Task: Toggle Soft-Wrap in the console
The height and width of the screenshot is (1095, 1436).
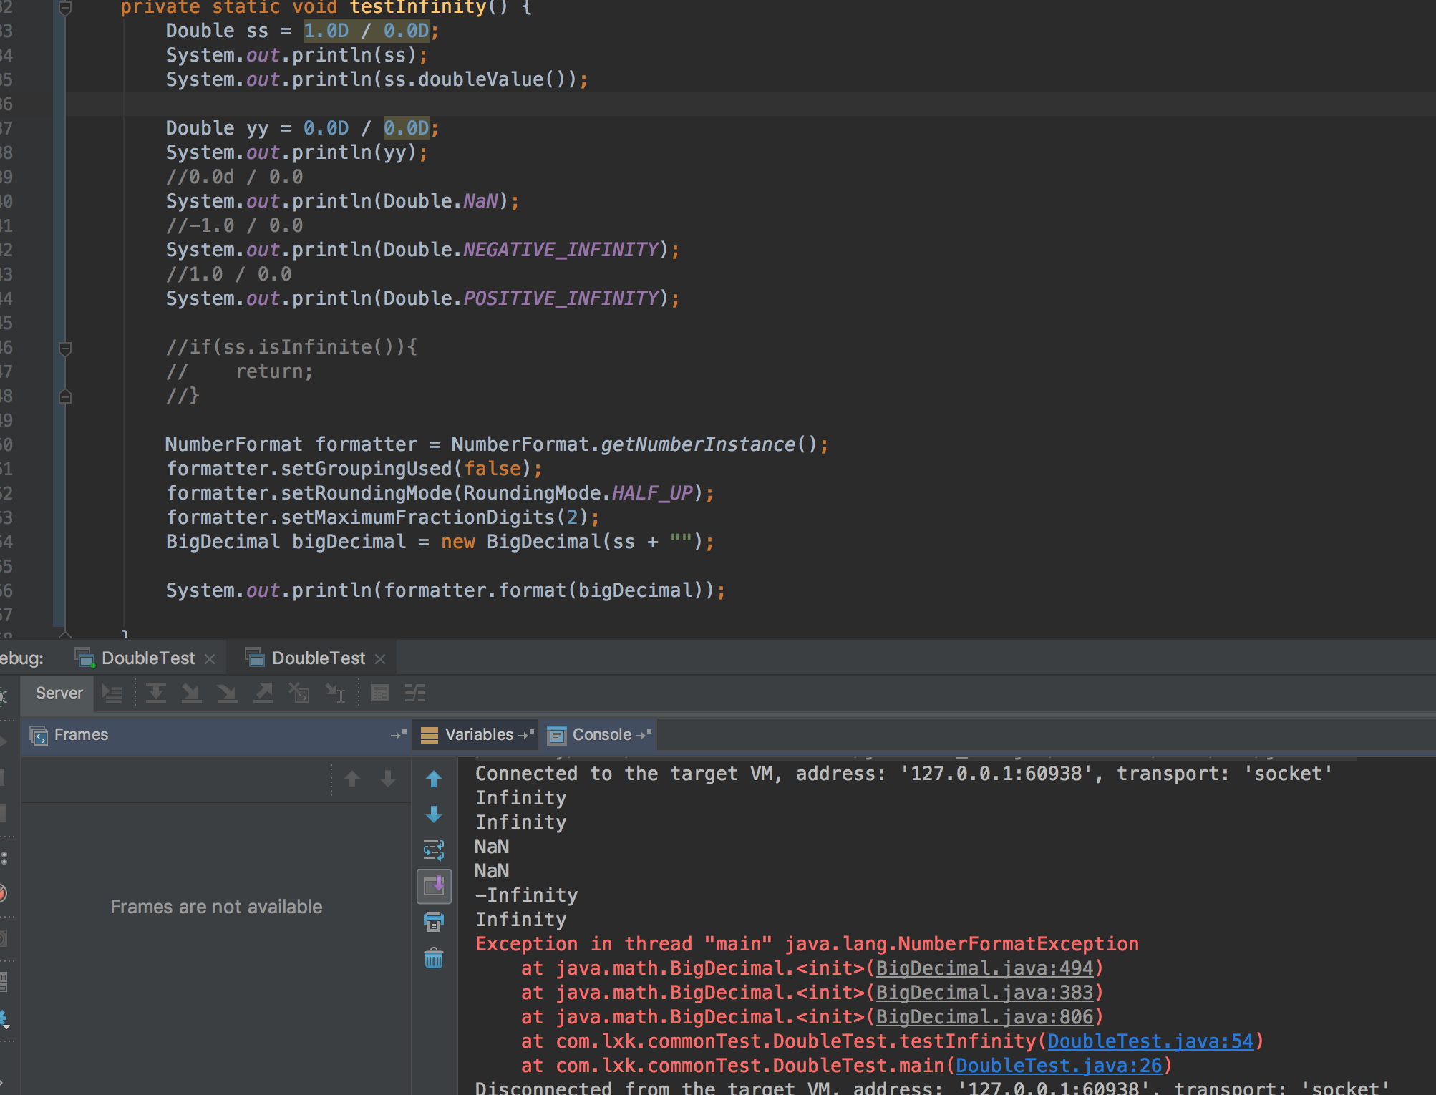Action: click(x=434, y=850)
